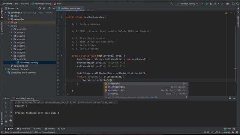240x135 pixels.
Task: Click the run gutter arrow beside main method
Action: pyautogui.click(x=61, y=56)
